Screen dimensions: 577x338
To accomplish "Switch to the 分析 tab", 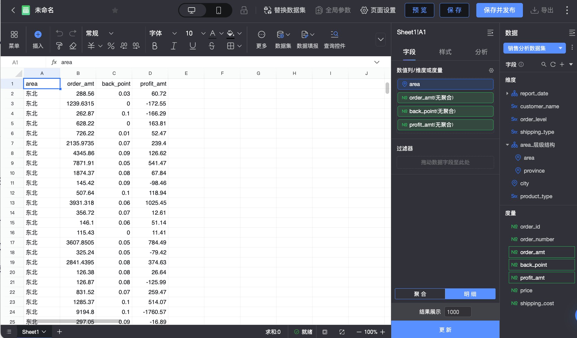I will click(481, 52).
